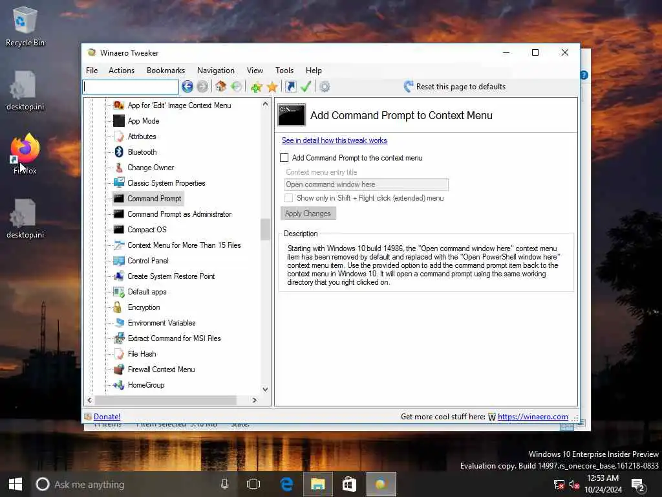This screenshot has height=497, width=662.
Task: Click the Encryption lock icon in tree
Action: click(x=118, y=307)
